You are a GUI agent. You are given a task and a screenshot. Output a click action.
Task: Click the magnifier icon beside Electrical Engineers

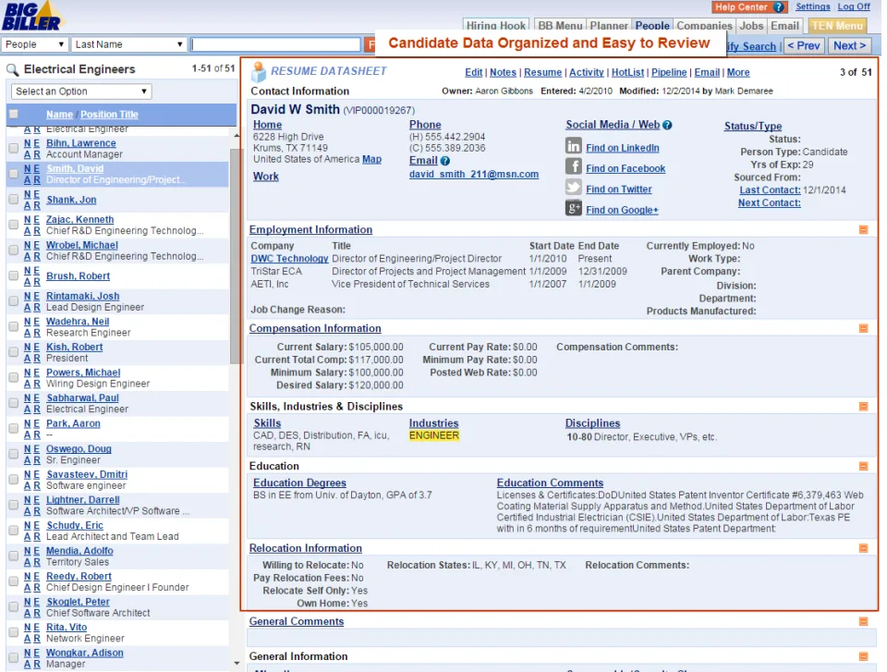click(12, 70)
